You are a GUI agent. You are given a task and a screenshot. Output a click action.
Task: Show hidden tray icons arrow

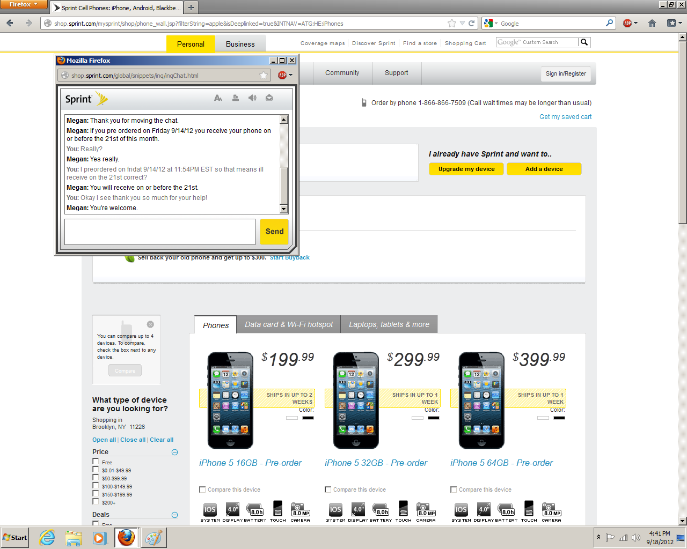pyautogui.click(x=598, y=537)
